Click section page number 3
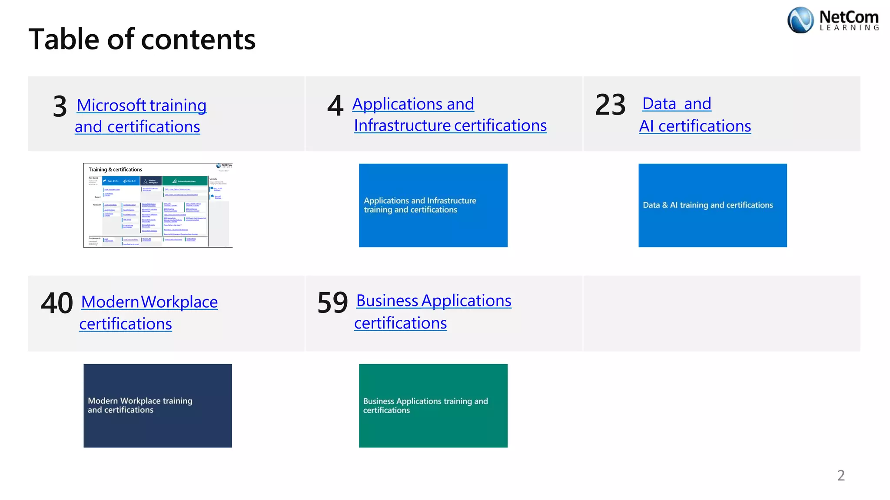Image resolution: width=890 pixels, height=500 pixels. (x=60, y=106)
